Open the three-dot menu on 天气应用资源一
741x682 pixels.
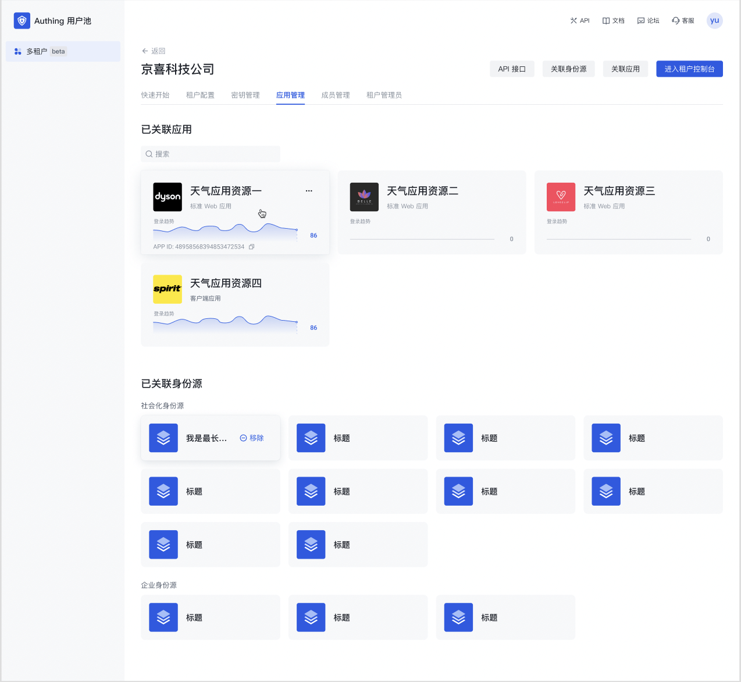pyautogui.click(x=309, y=191)
